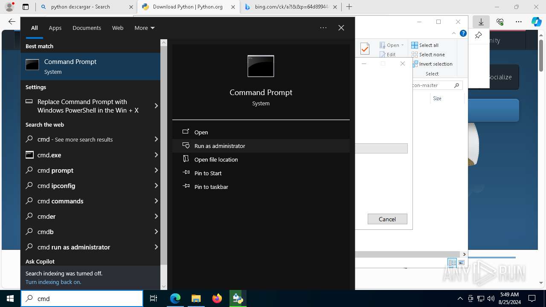Open the More search filter dropdown
The height and width of the screenshot is (307, 546).
[x=145, y=28]
